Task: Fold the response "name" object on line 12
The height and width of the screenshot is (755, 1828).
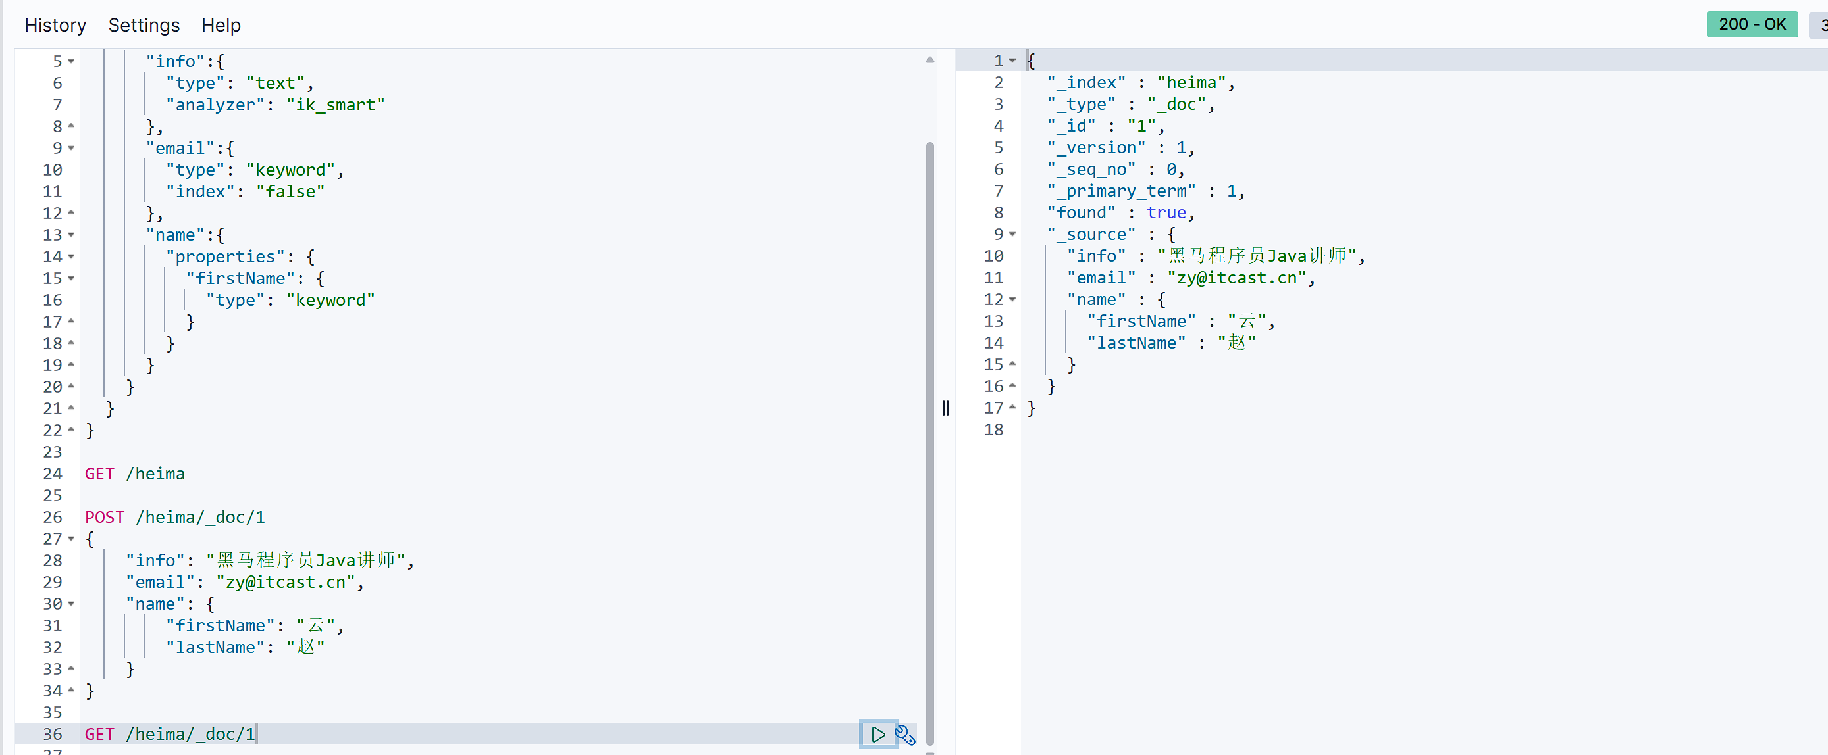Action: pos(1012,299)
